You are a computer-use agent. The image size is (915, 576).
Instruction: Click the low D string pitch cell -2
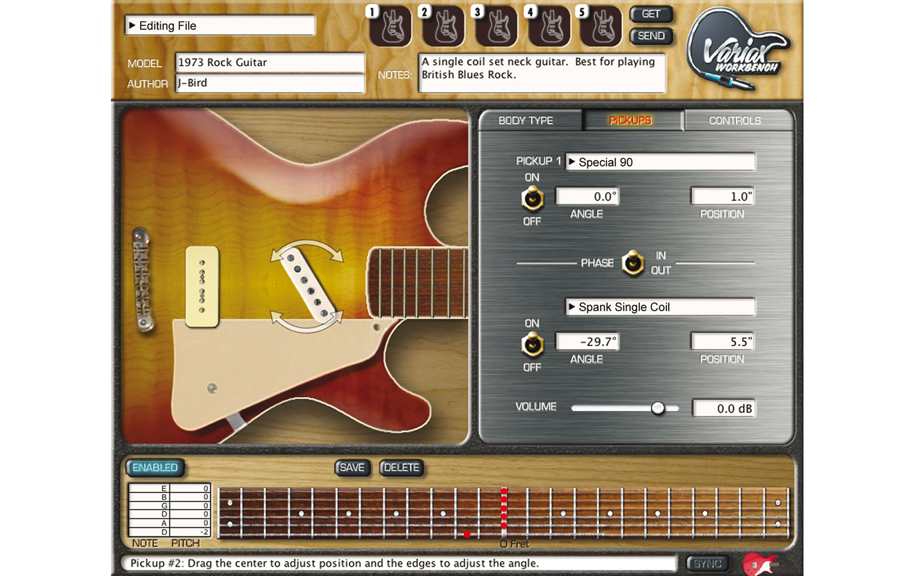190,532
